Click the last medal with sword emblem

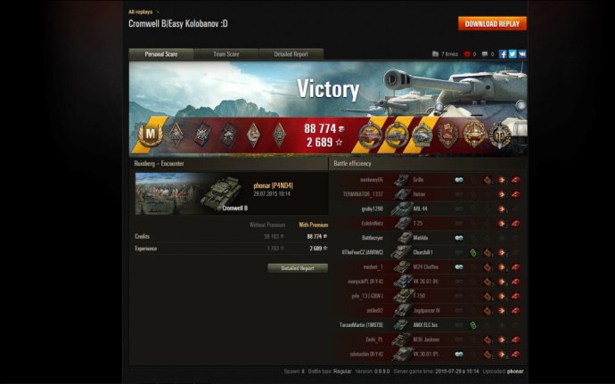(500, 135)
